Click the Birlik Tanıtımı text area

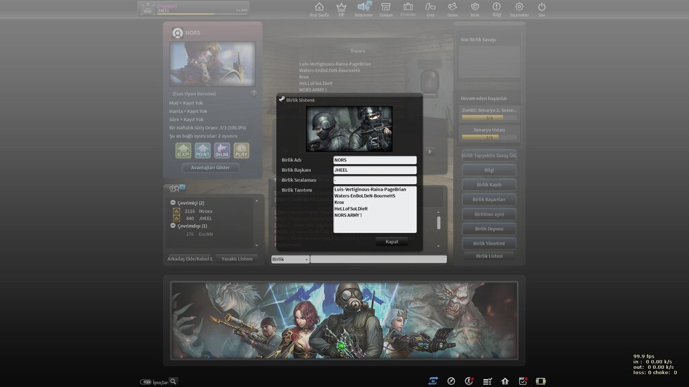(375, 210)
